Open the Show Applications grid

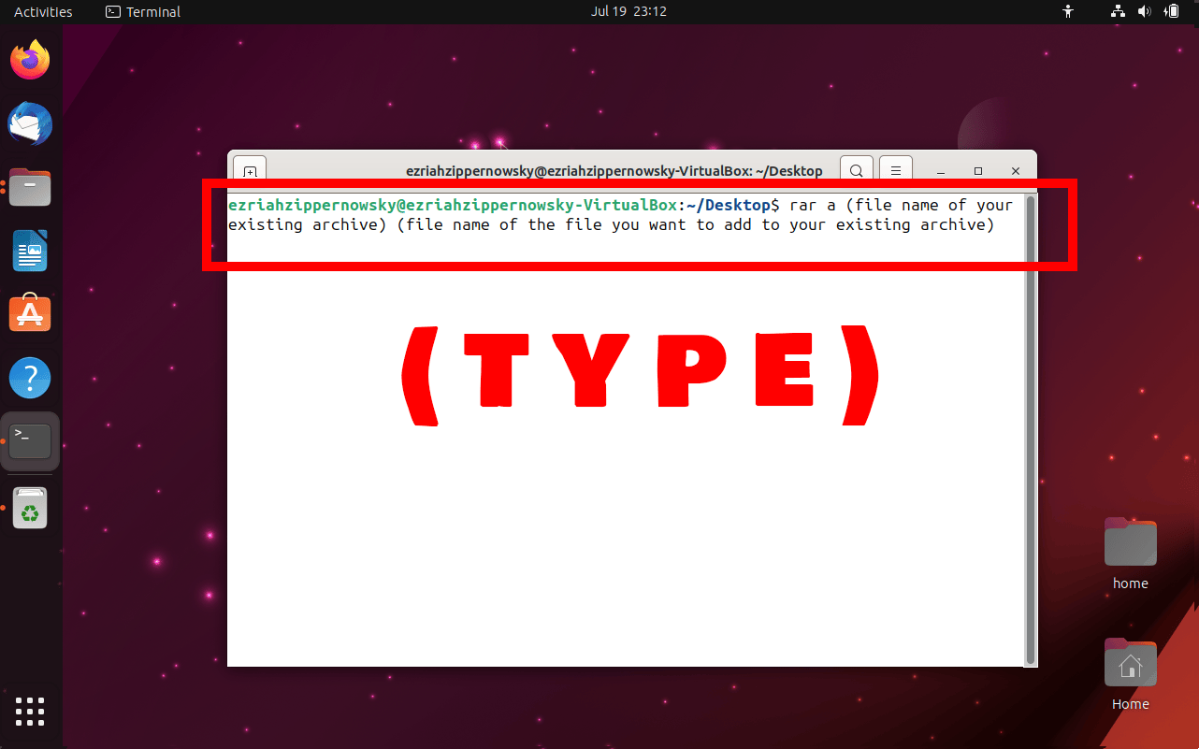[30, 712]
